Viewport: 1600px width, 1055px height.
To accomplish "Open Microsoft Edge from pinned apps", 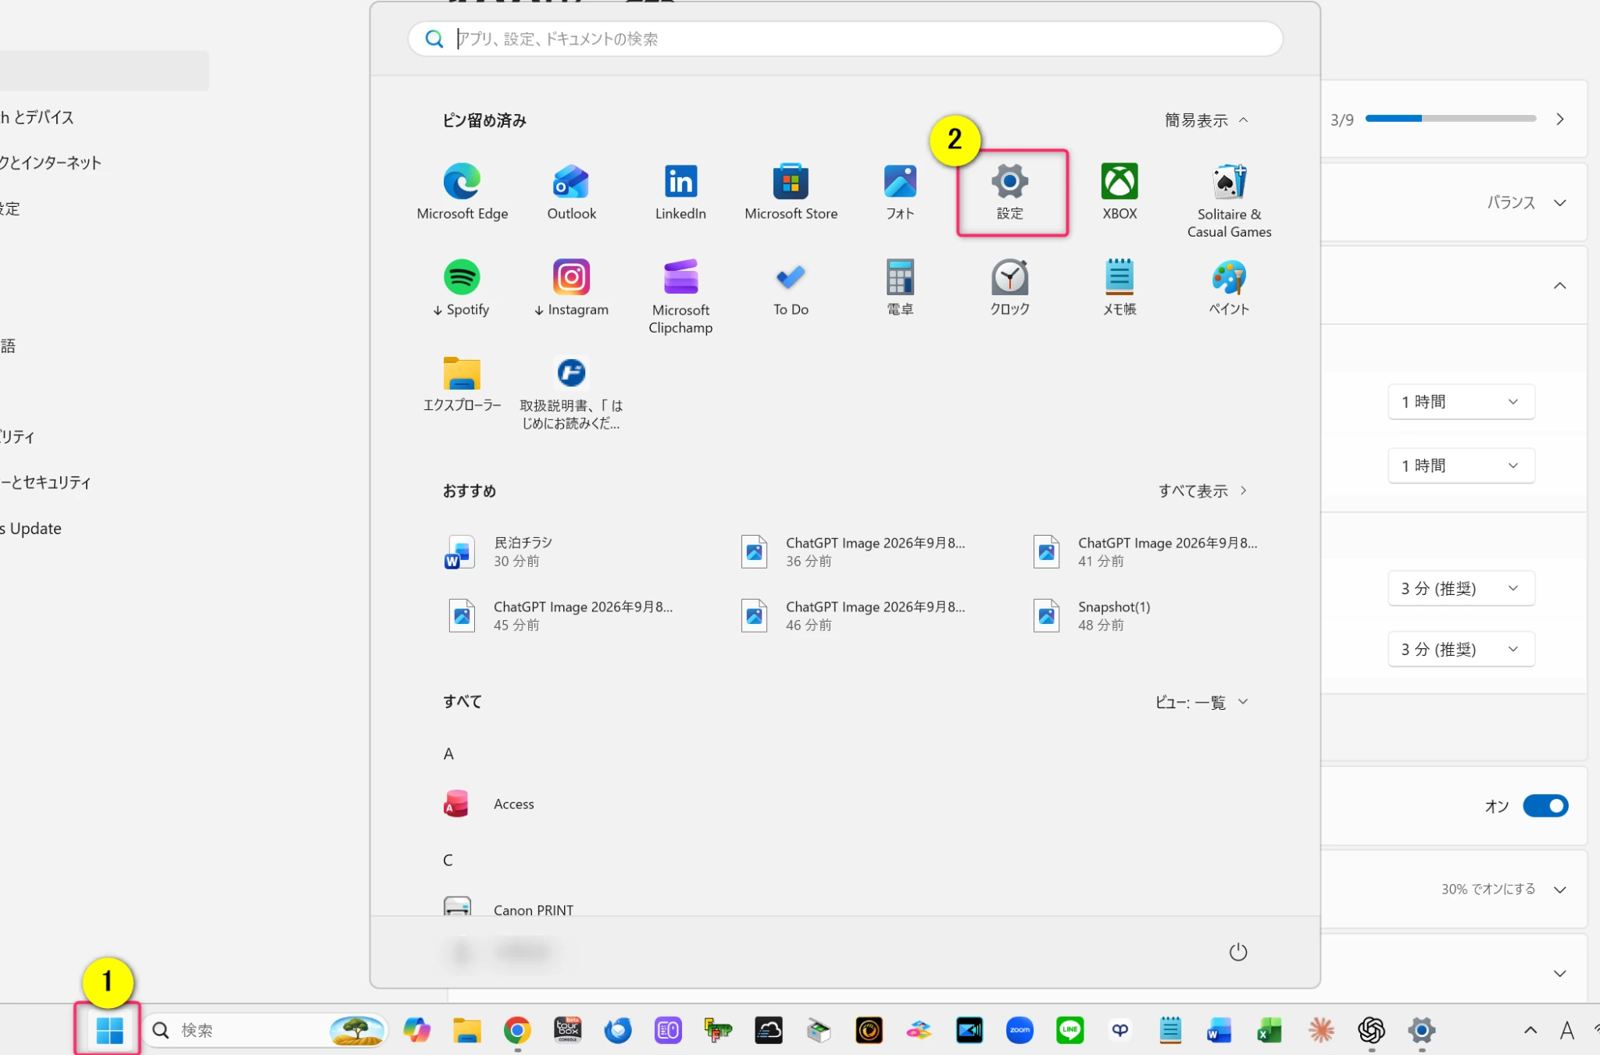I will (x=462, y=192).
